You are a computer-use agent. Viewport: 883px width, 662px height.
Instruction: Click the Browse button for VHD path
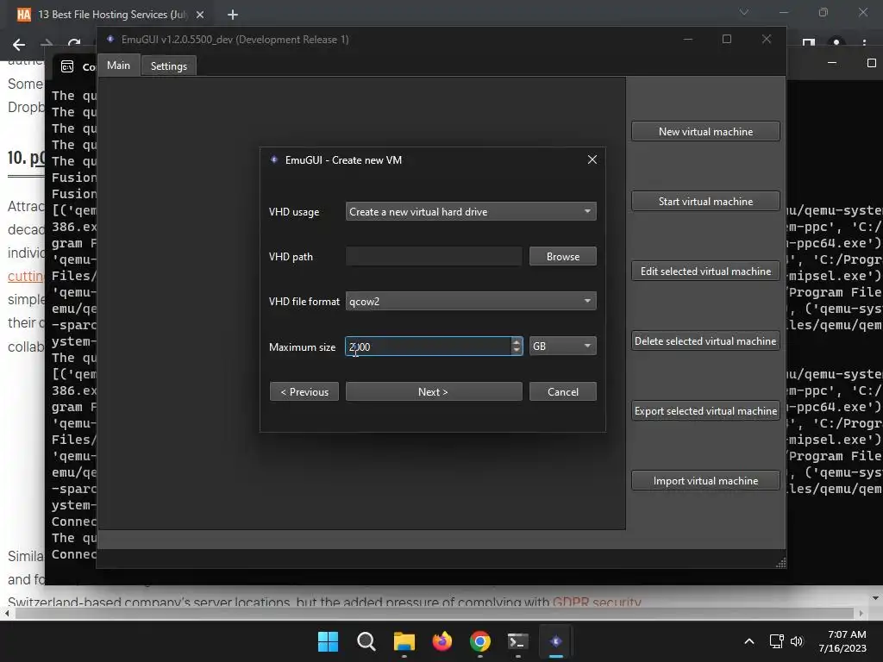(562, 256)
